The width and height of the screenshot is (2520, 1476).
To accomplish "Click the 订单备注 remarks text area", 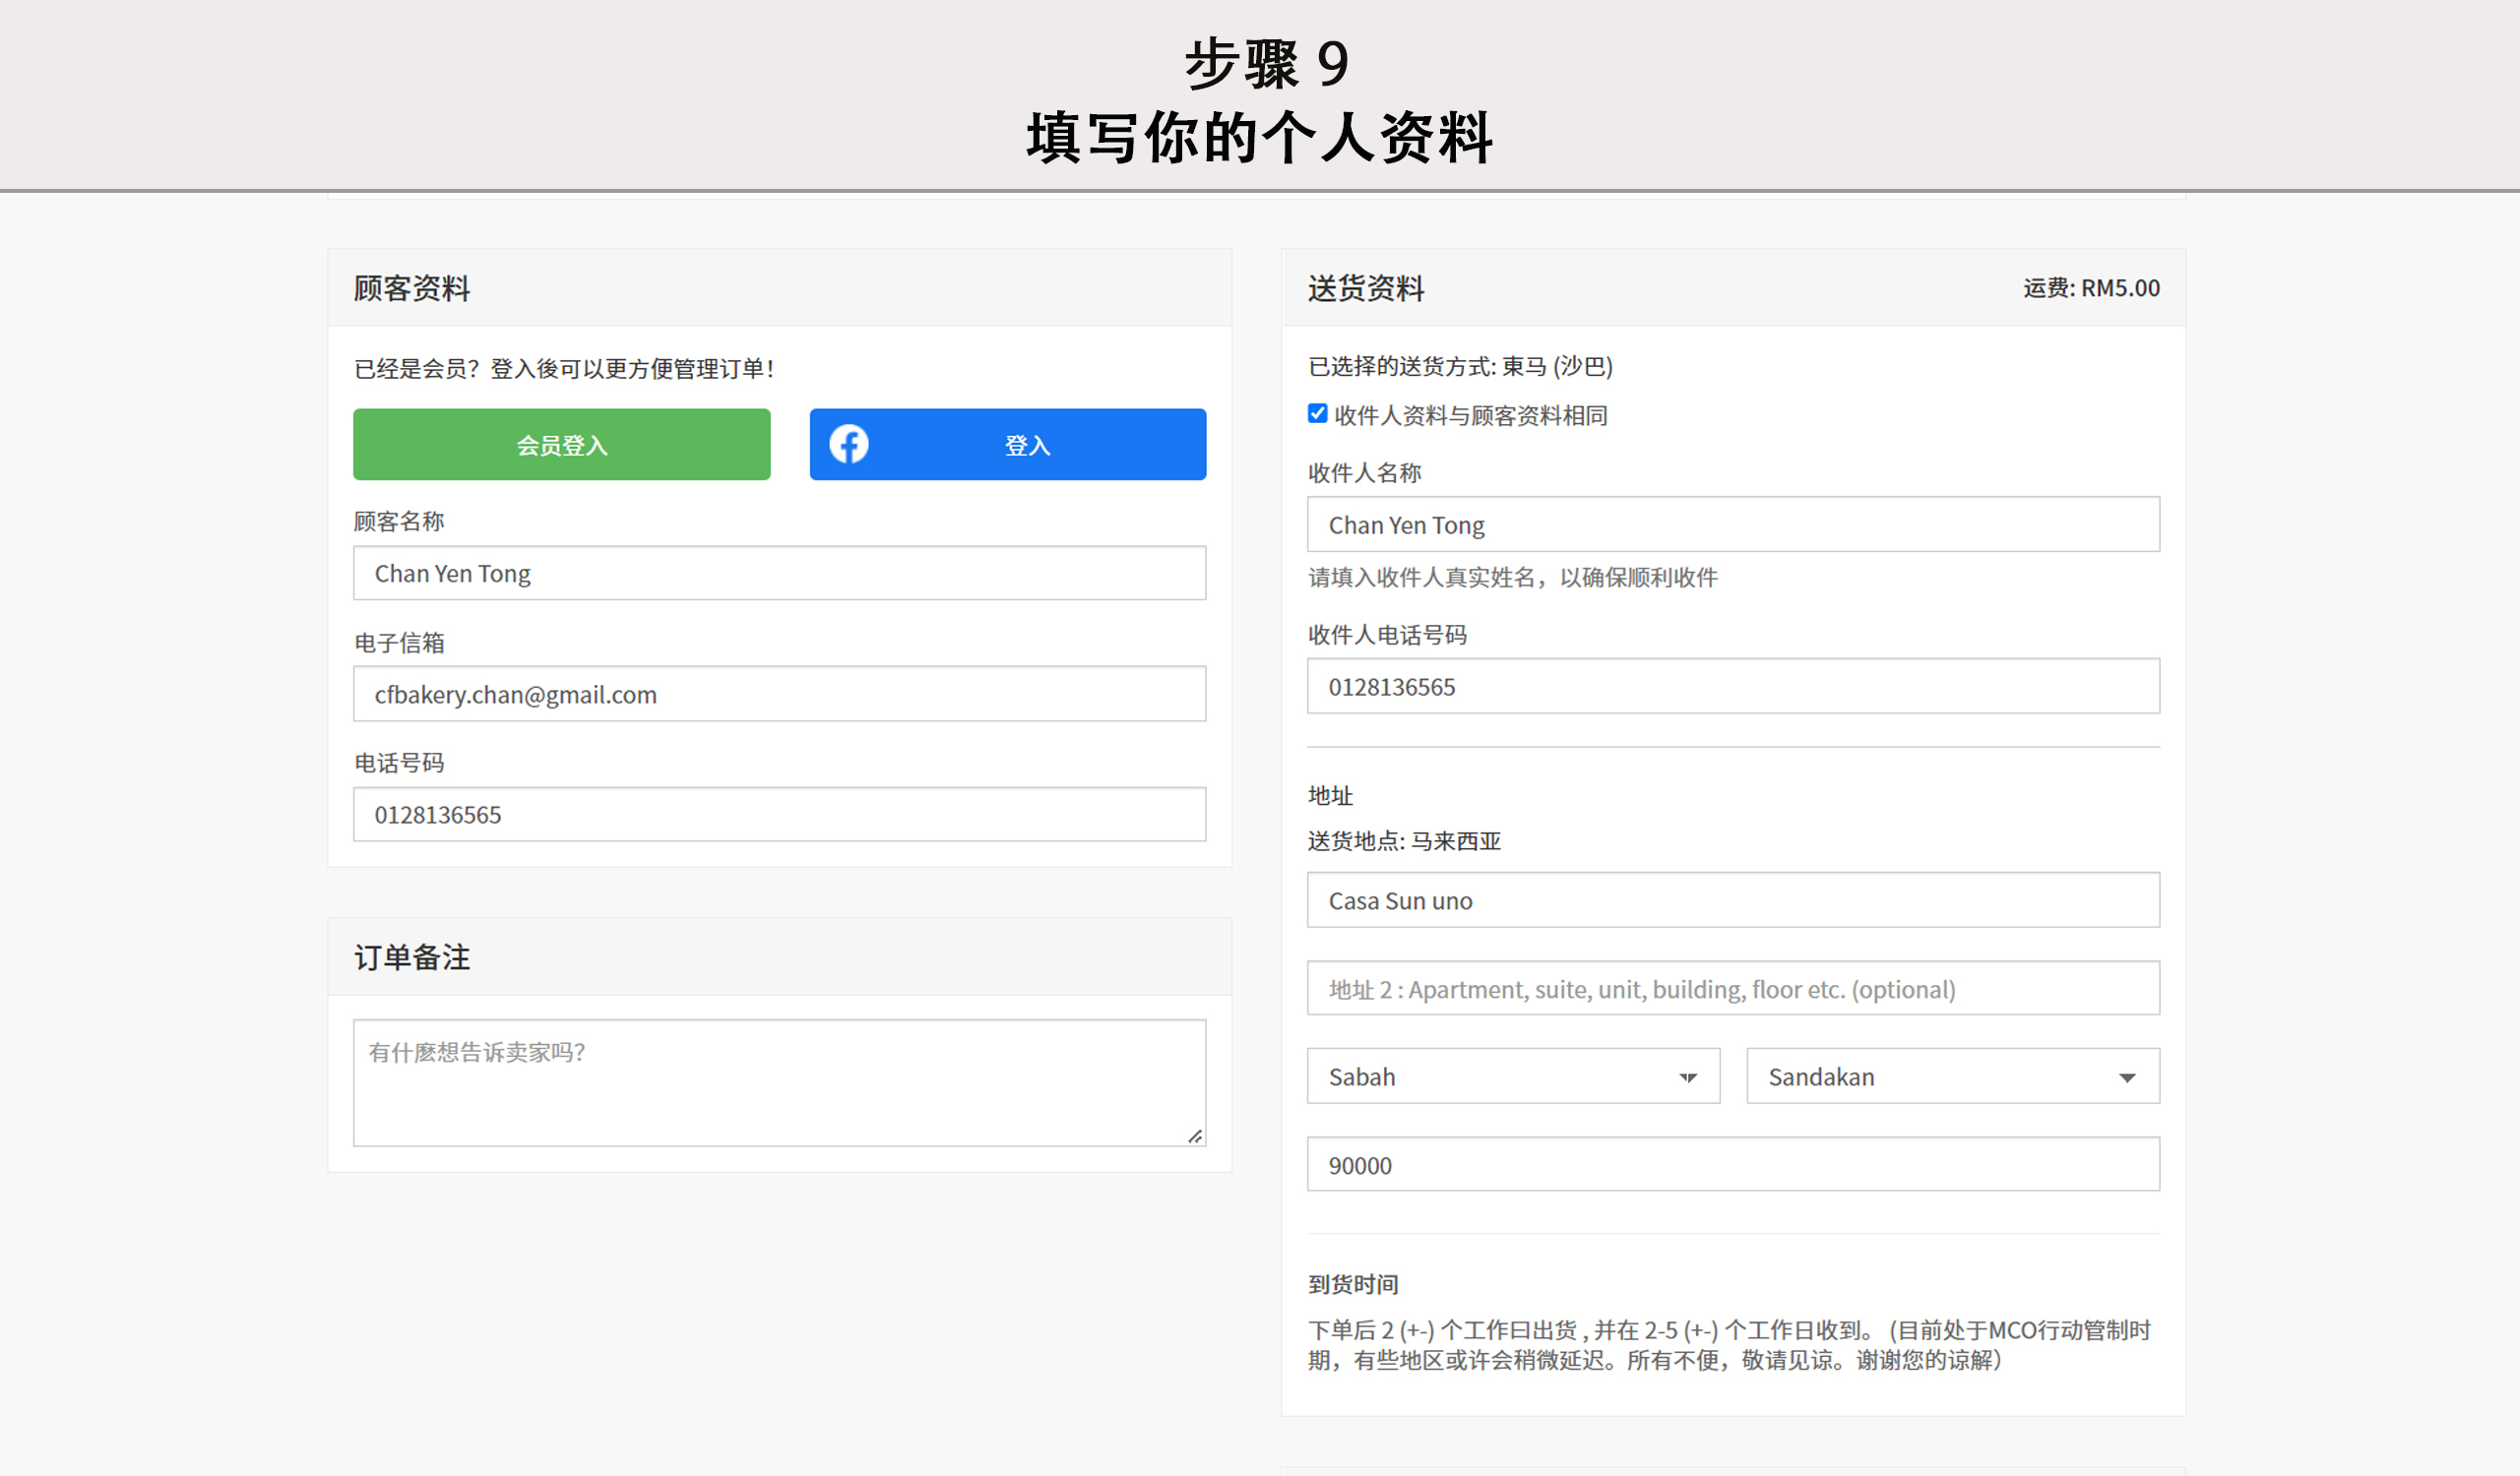I will 779,1083.
